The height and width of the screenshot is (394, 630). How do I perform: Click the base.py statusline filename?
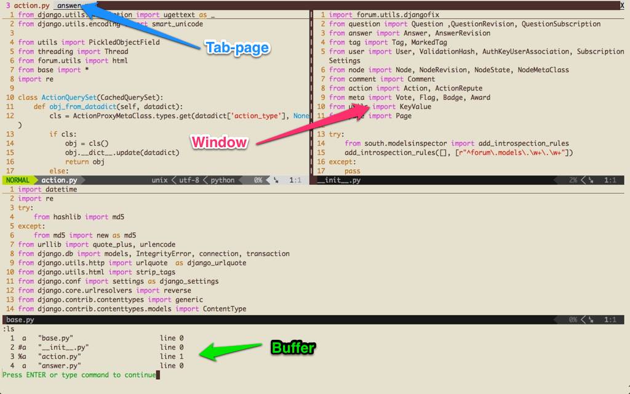click(20, 320)
